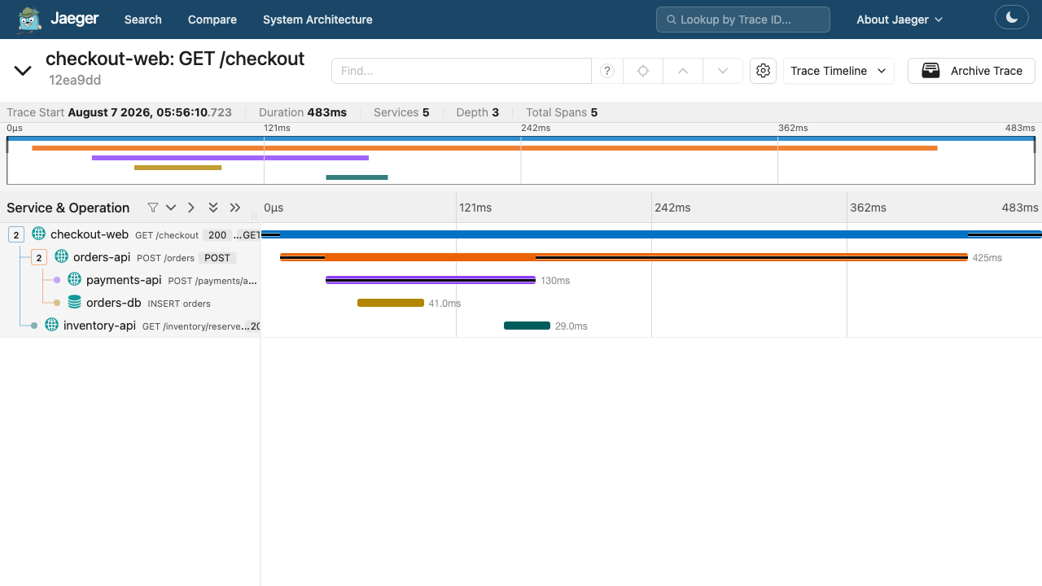The width and height of the screenshot is (1042, 586).
Task: Click the inventory-api globe icon
Action: pyautogui.click(x=51, y=326)
